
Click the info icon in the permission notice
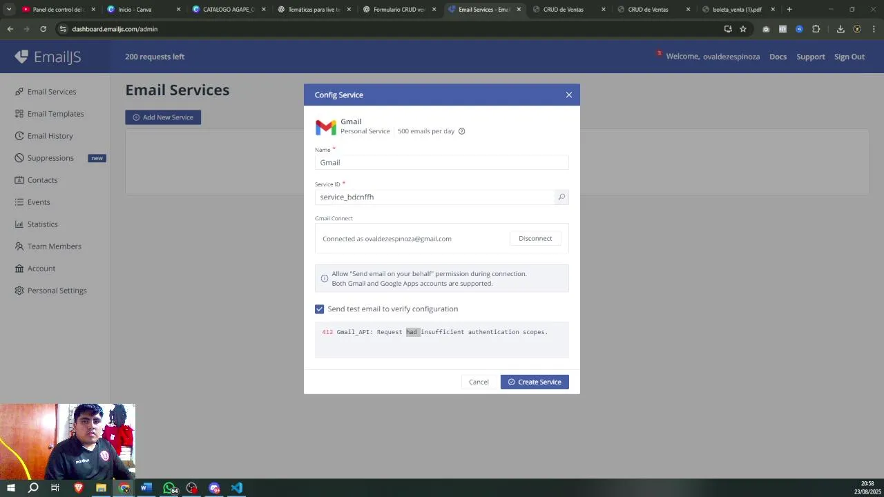(325, 279)
